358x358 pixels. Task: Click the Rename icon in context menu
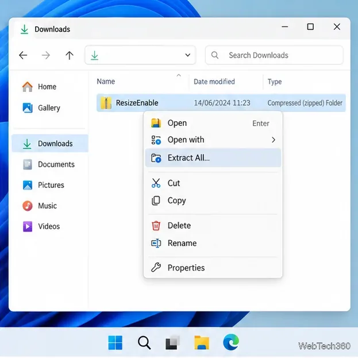(156, 243)
